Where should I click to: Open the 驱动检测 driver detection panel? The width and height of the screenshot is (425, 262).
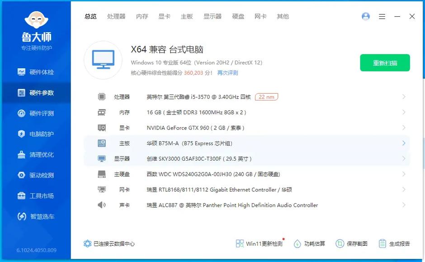(36, 176)
